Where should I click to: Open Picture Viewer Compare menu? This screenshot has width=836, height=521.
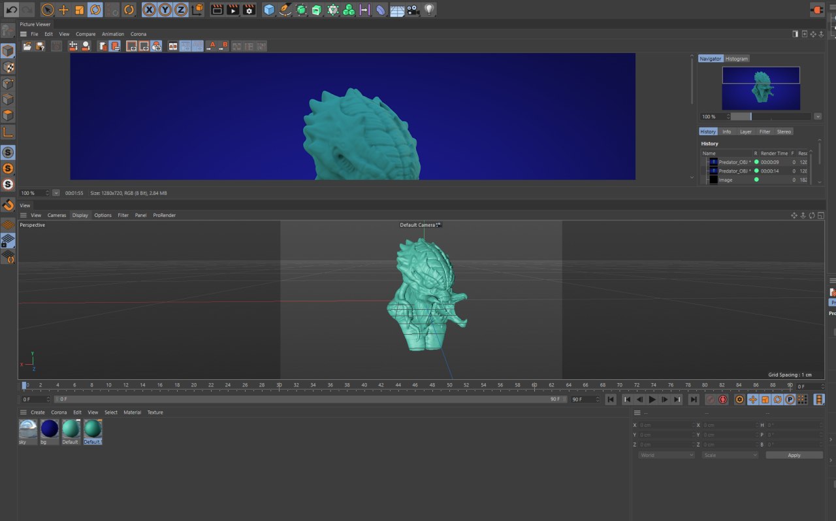[86, 34]
